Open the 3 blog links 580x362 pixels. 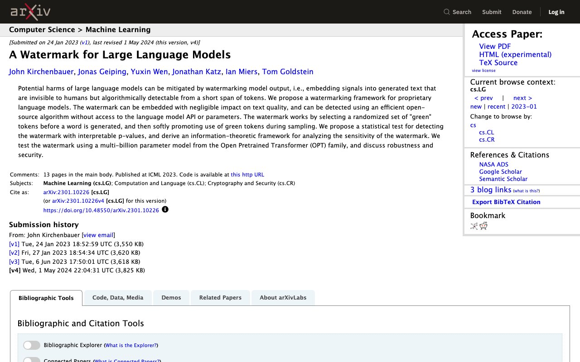tap(491, 190)
